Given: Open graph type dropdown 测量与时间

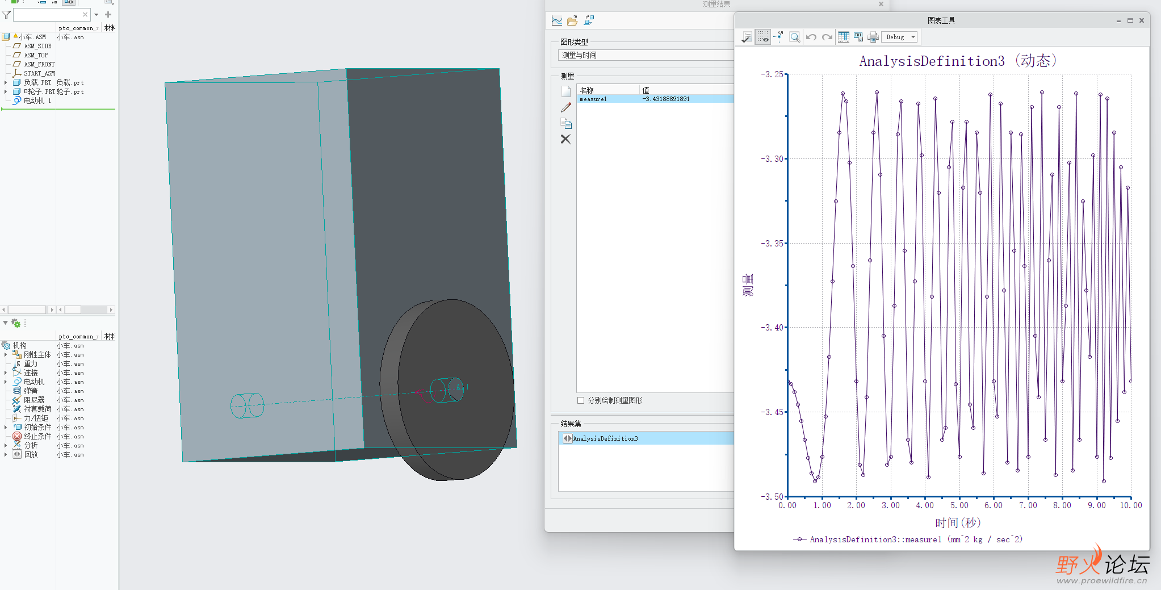Looking at the screenshot, I should [646, 56].
